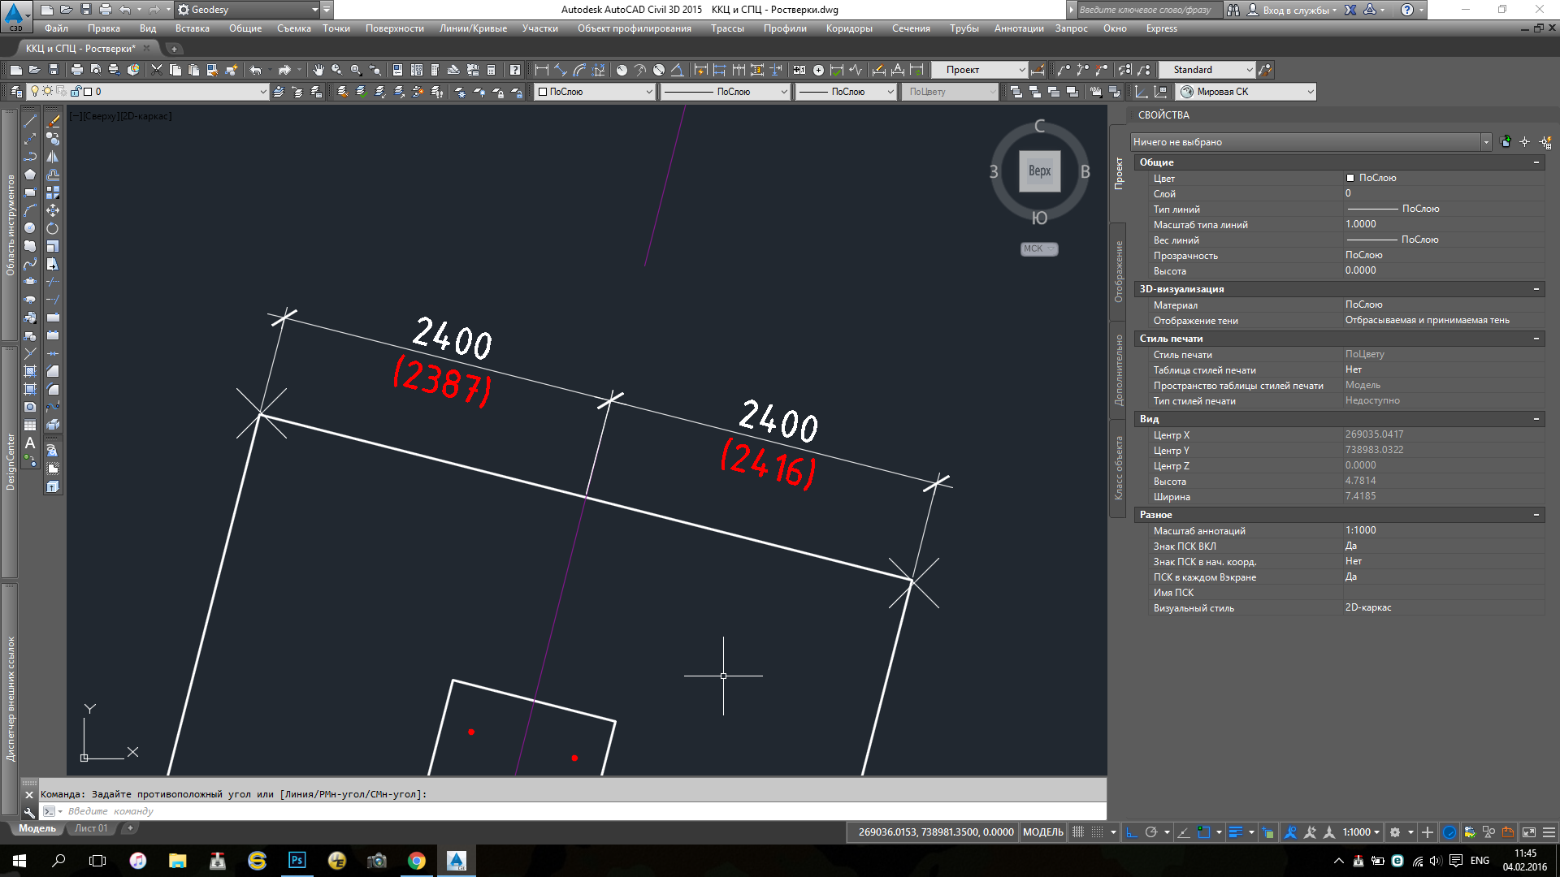Click the МОДЕЛЬ status bar button
This screenshot has width=1560, height=877.
tap(1042, 832)
